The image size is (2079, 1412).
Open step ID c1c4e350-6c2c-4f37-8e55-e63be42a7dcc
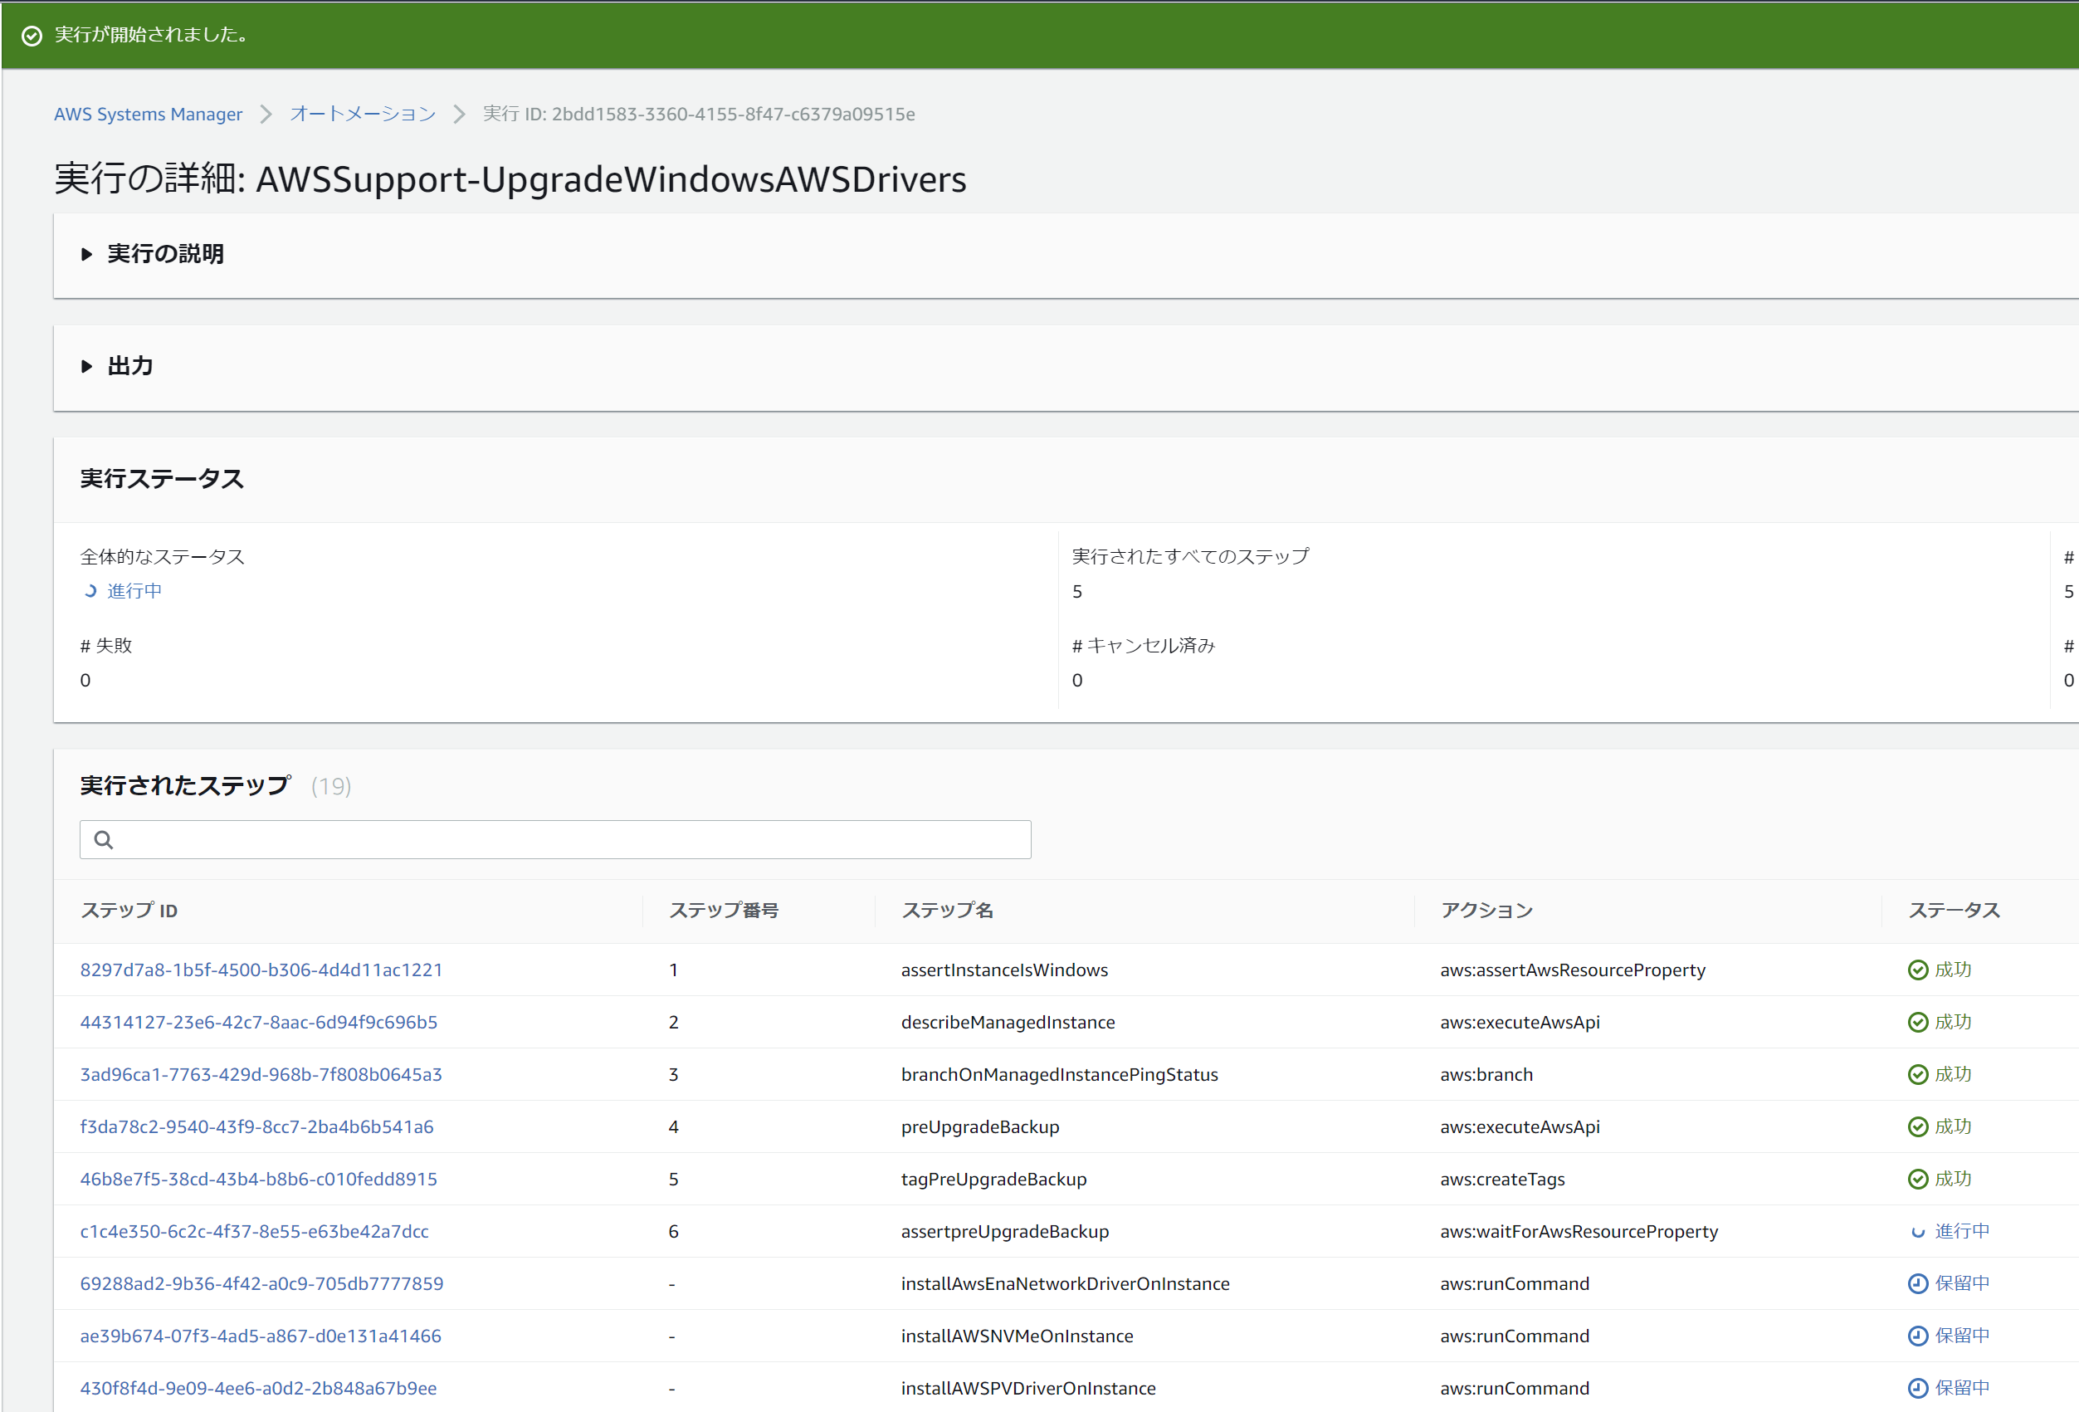254,1232
